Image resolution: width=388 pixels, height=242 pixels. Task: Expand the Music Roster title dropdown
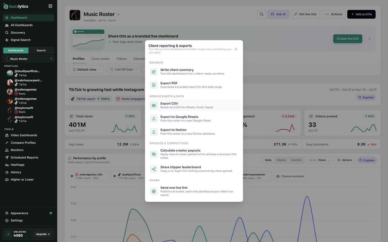click(118, 14)
